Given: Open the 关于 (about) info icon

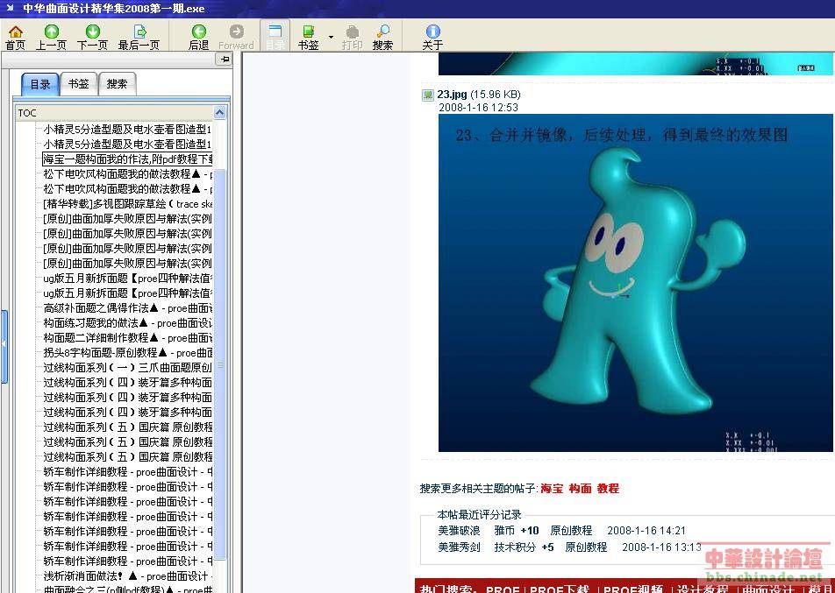Looking at the screenshot, I should [x=432, y=37].
